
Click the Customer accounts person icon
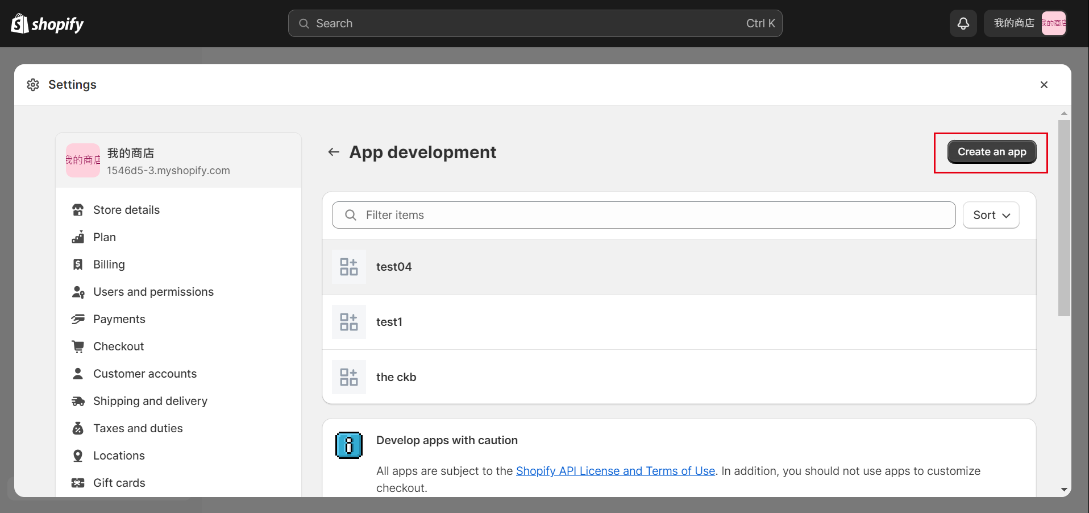click(78, 374)
